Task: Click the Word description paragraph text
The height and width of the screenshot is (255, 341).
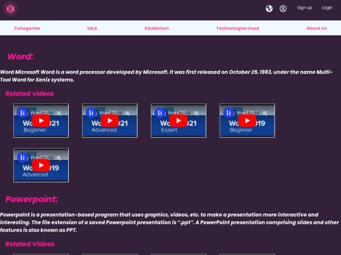Action: [166, 76]
